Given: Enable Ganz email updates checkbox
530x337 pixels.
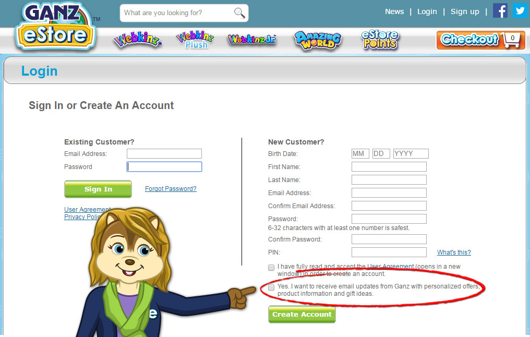Looking at the screenshot, I should point(271,287).
